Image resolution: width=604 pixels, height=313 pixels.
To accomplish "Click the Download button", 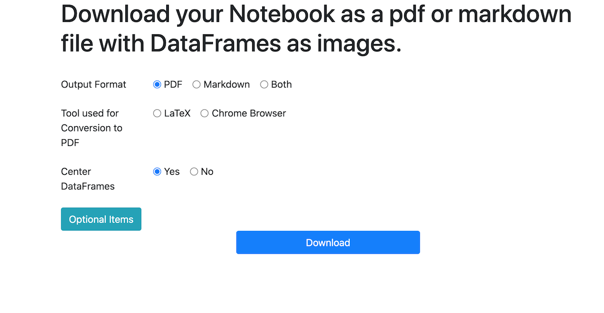I will click(328, 242).
